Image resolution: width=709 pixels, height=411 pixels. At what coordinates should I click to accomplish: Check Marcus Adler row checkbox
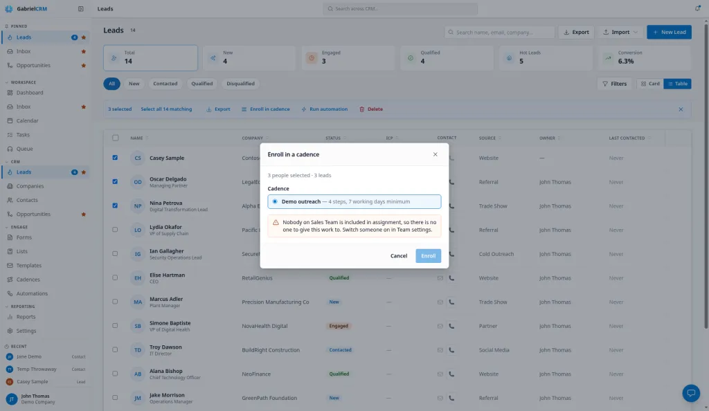(x=115, y=302)
